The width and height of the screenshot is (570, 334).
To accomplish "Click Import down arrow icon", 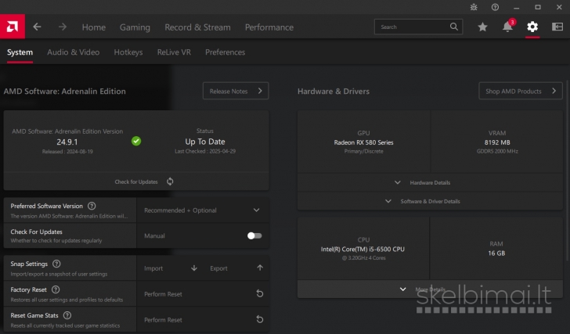I will [194, 268].
